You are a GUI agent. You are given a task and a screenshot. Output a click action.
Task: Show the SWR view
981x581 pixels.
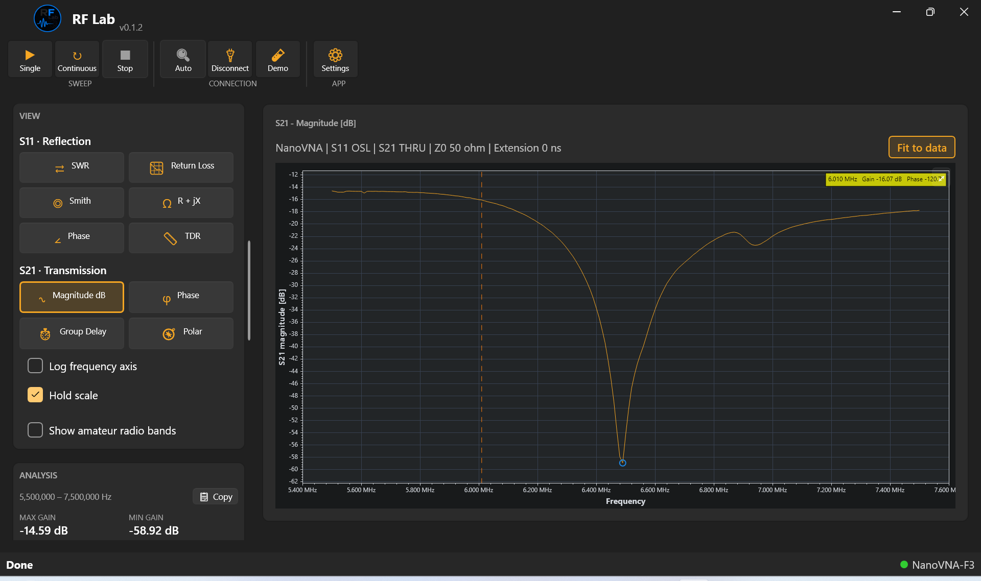[x=72, y=167]
